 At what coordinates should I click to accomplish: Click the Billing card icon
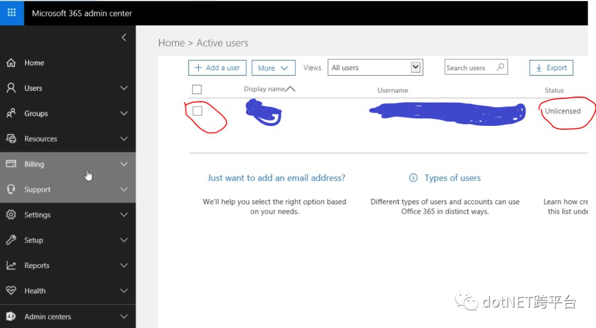coord(11,163)
